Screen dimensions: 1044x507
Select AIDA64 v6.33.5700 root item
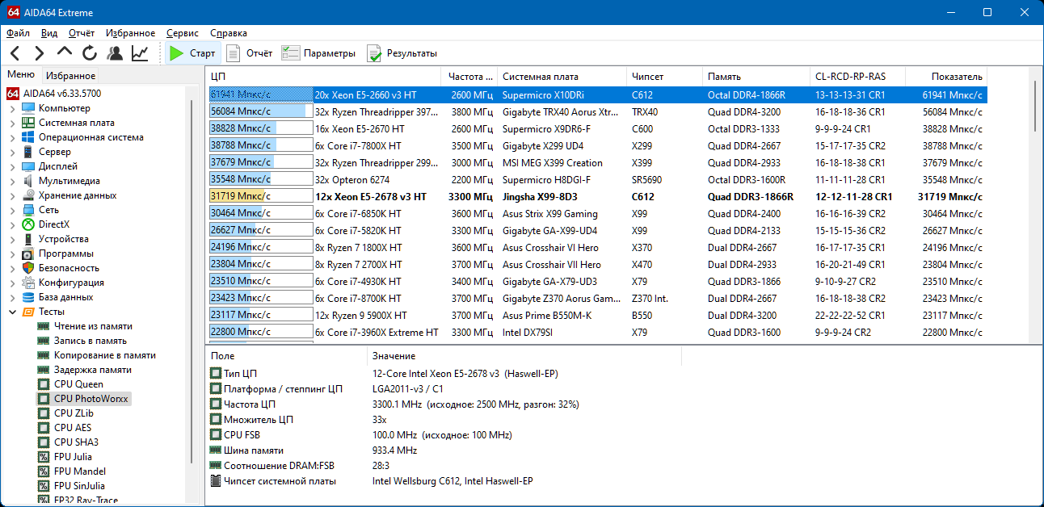click(54, 94)
